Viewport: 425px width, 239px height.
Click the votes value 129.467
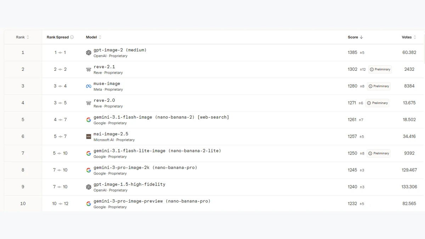[x=409, y=170]
